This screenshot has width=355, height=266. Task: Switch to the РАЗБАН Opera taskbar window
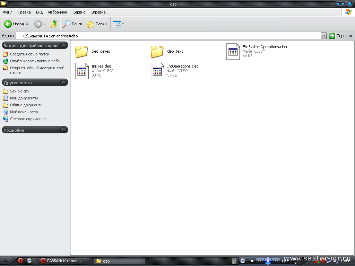64,261
